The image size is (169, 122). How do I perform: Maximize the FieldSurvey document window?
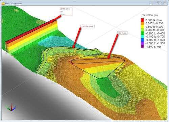pyautogui.click(x=158, y=3)
